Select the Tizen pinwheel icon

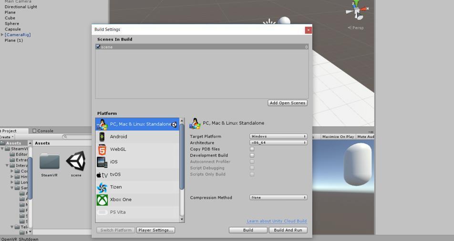tap(102, 188)
